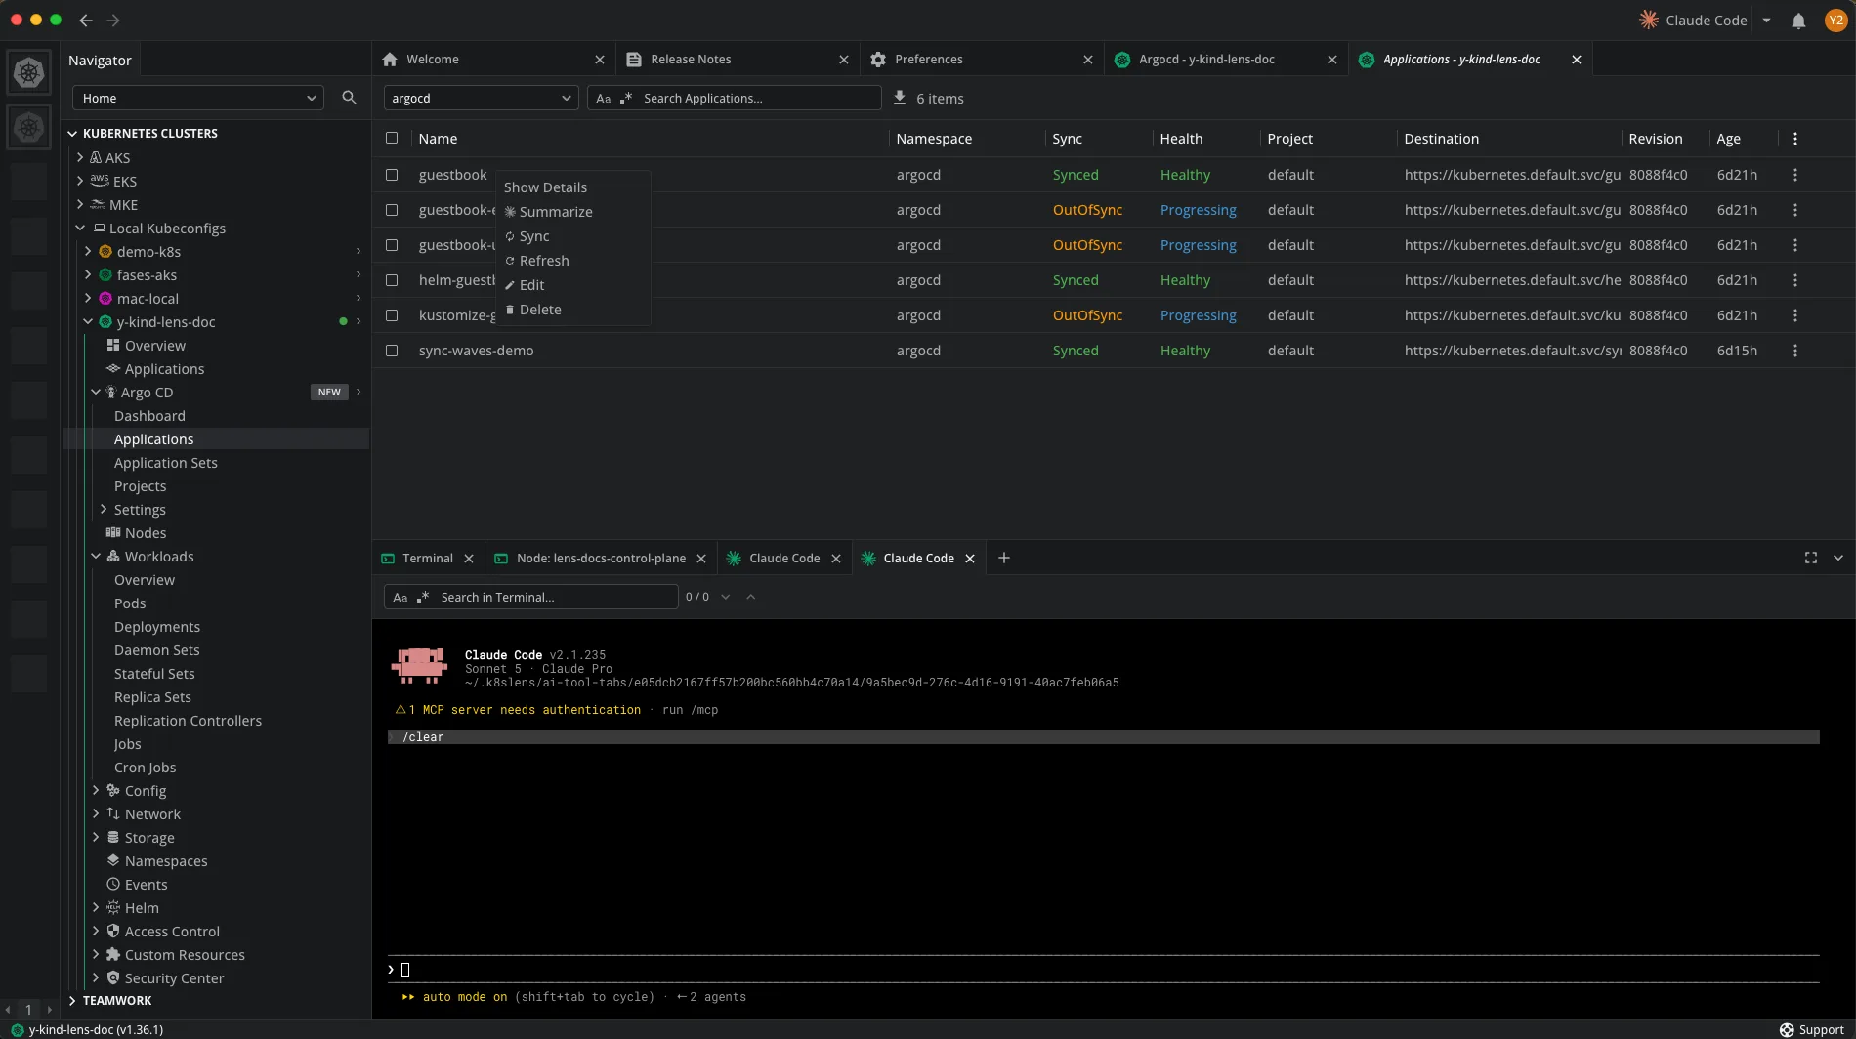This screenshot has width=1856, height=1039.
Task: Click the Support lifebuoy icon
Action: (1787, 1030)
